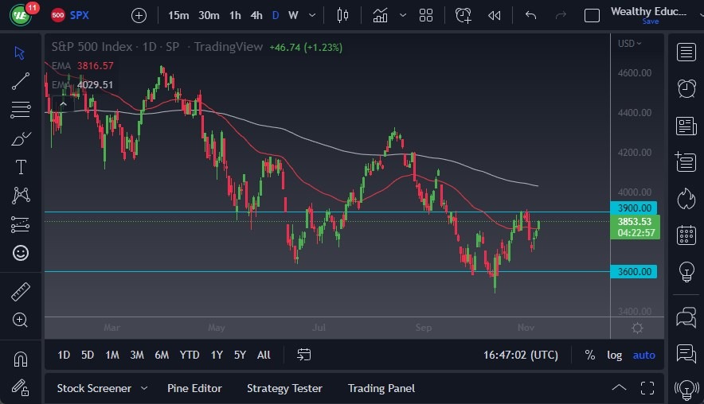Open the chart patterns tool
The image size is (704, 404).
(21, 195)
